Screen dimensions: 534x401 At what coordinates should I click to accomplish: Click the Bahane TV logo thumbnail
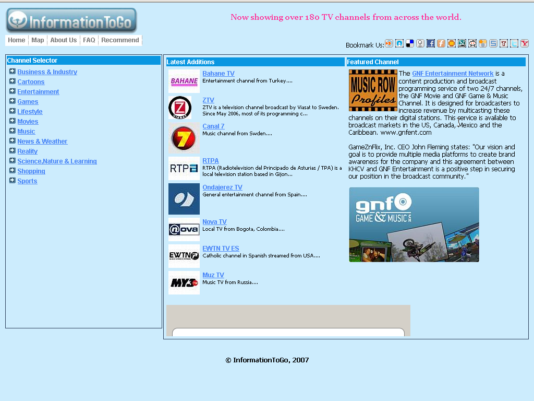click(x=184, y=81)
